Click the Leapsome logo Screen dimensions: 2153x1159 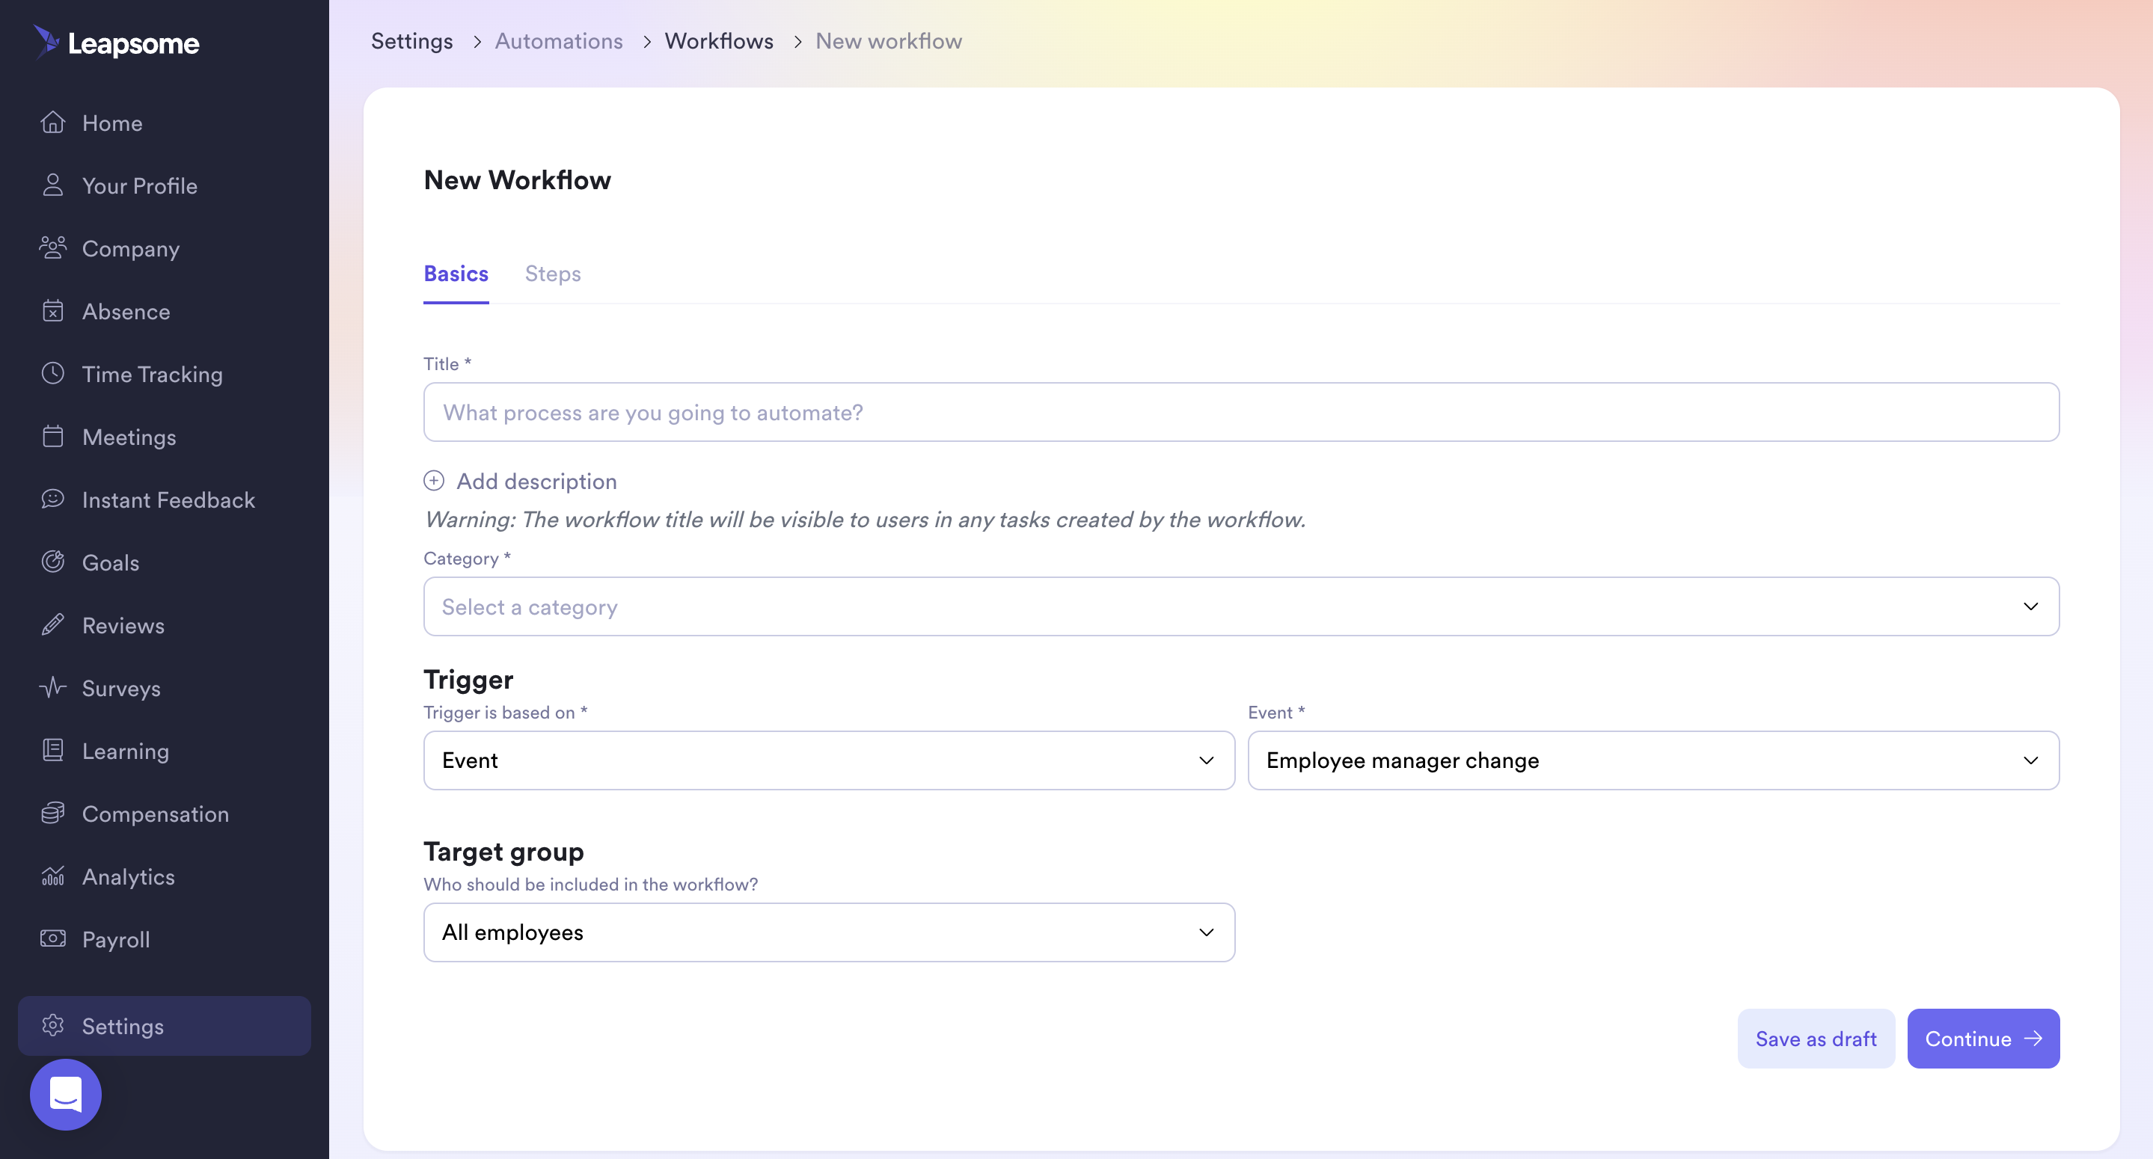click(x=116, y=42)
